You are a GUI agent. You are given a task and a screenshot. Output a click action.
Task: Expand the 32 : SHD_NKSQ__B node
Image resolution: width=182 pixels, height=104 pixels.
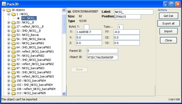click(9, 31)
